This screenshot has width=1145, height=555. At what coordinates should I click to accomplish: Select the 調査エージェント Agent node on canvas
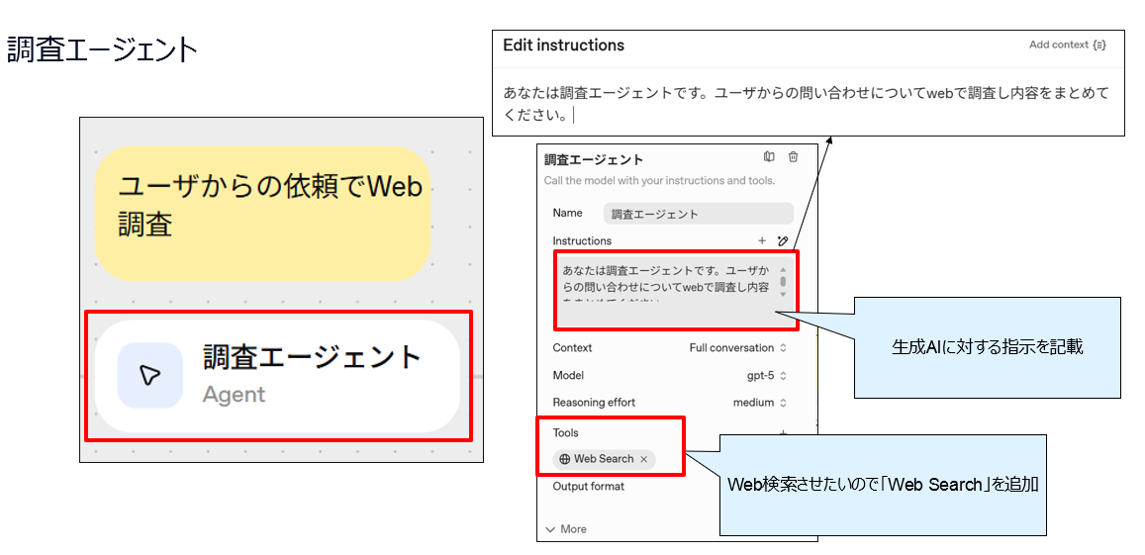click(x=277, y=375)
